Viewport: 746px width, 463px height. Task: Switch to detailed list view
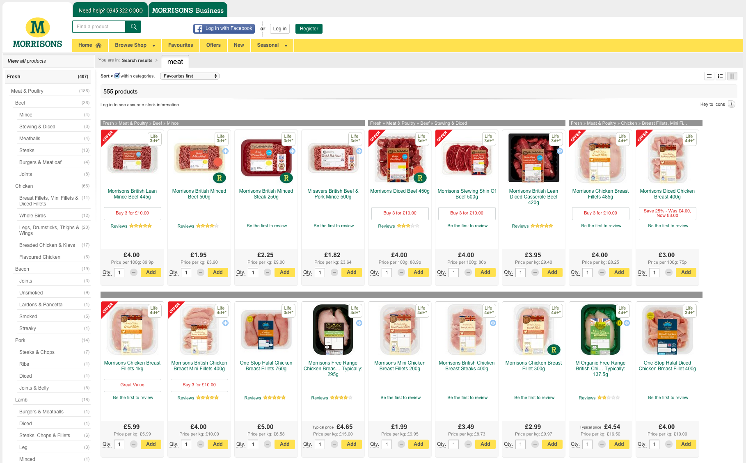(720, 76)
